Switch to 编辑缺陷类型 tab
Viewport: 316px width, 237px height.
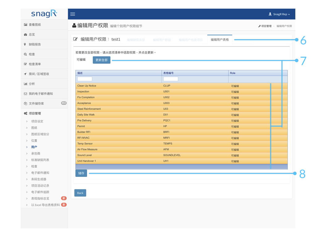[136, 40]
